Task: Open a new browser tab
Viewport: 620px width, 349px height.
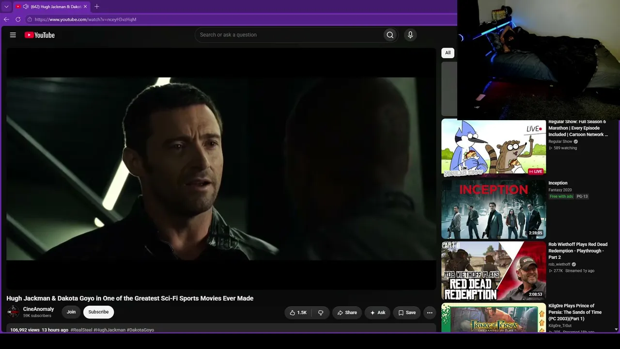Action: [x=97, y=7]
